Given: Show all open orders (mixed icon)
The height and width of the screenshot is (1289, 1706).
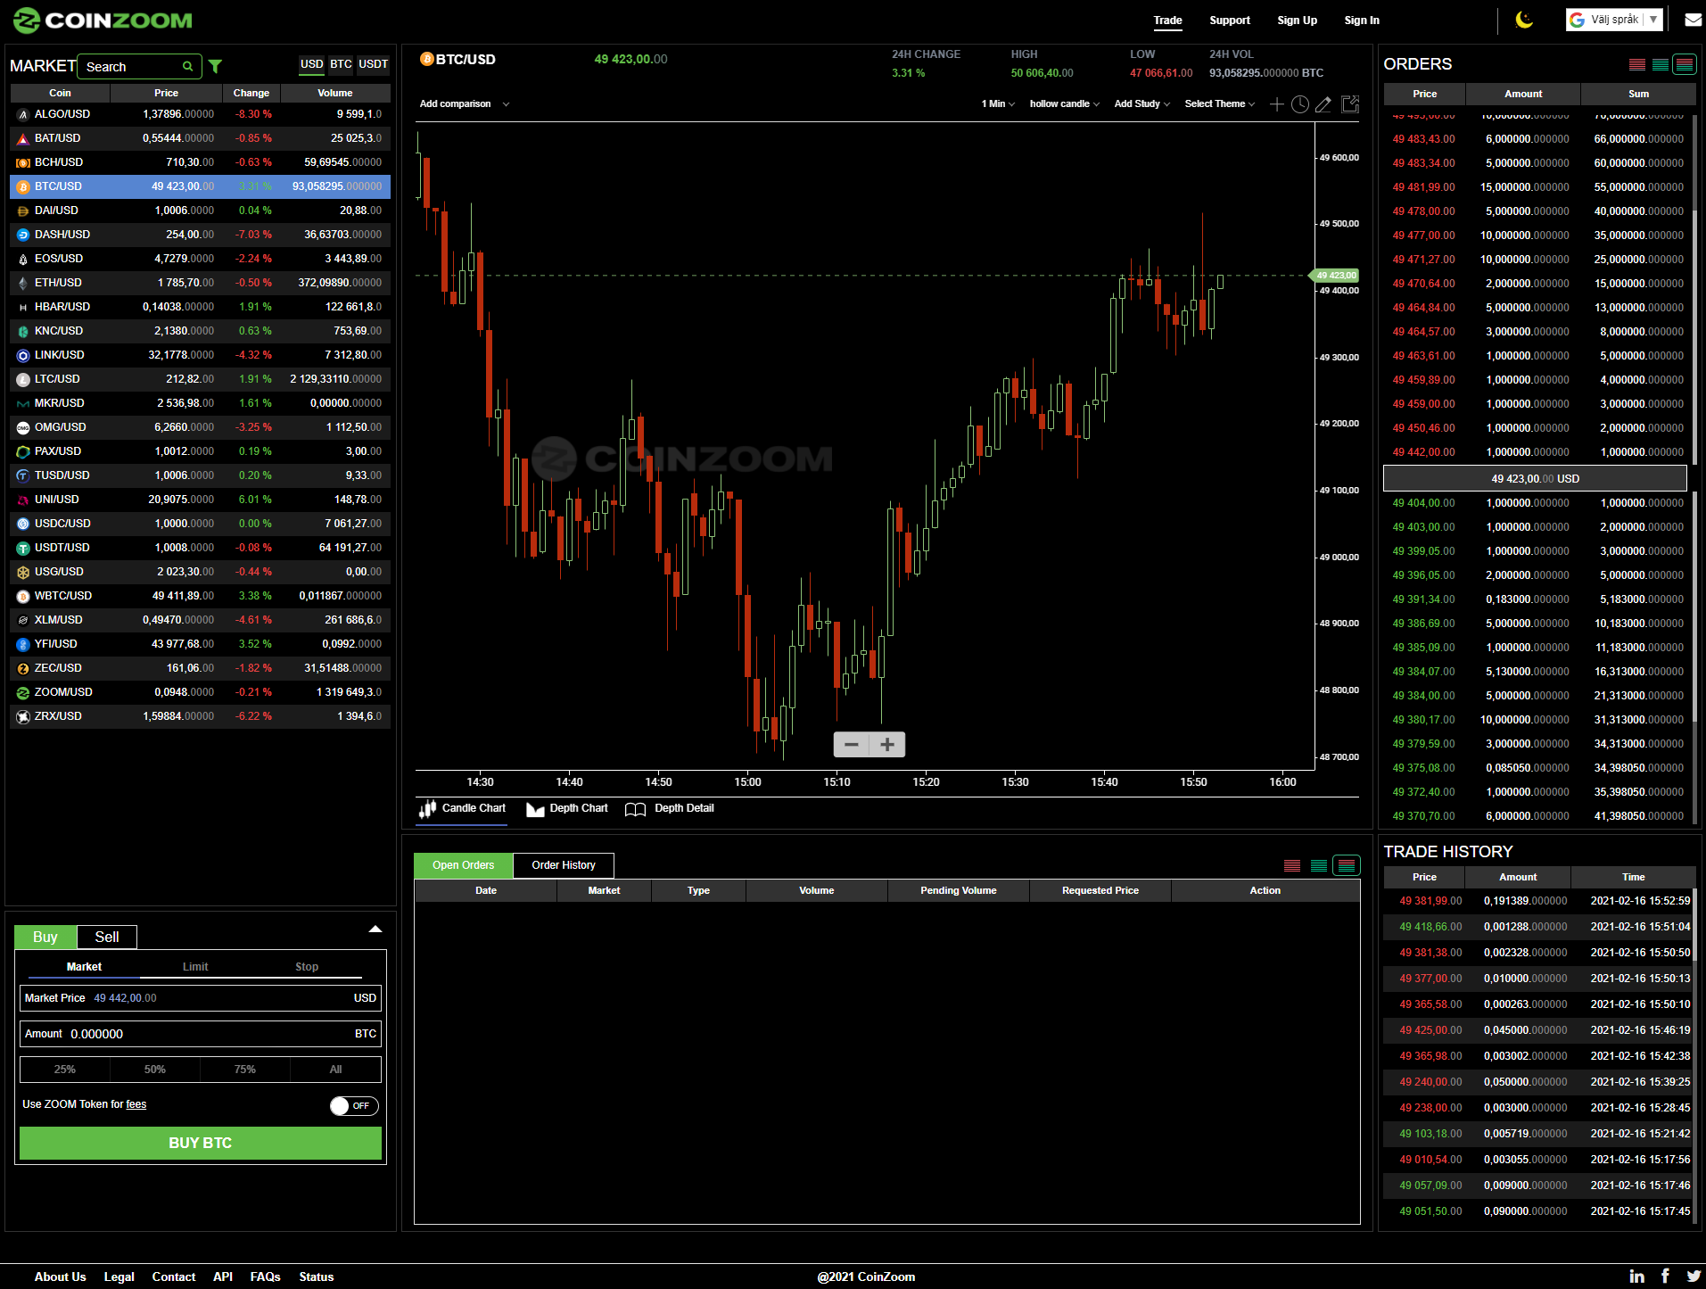Looking at the screenshot, I should (x=1346, y=865).
